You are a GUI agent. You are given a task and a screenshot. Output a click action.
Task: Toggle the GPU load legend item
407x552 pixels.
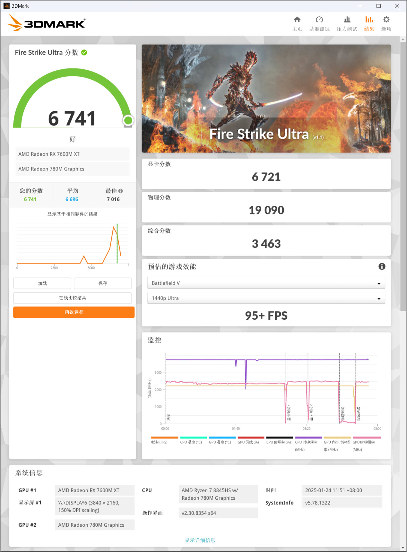248,442
